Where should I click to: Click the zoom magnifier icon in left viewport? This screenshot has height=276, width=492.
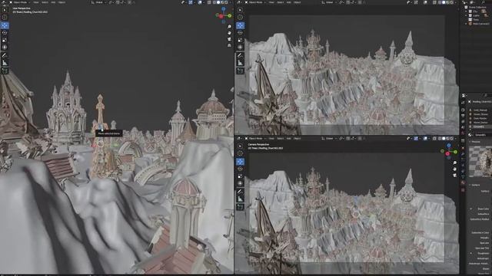(229, 27)
